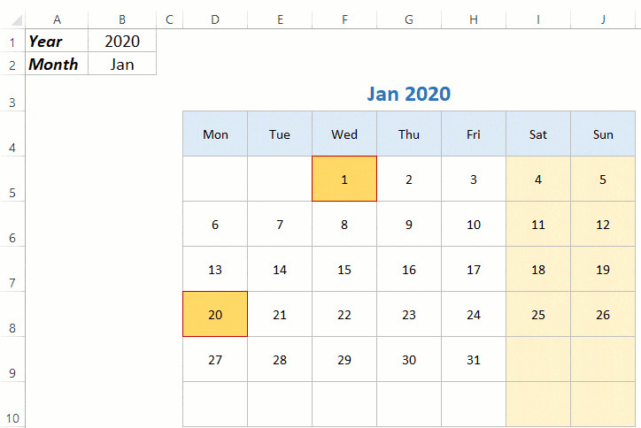
Task: Select column header J
Action: tap(603, 19)
